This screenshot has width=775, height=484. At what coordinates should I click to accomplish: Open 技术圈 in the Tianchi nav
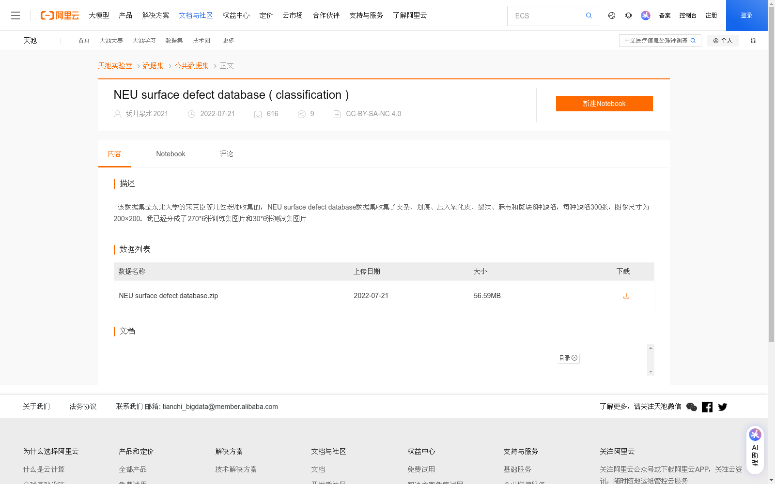(x=201, y=41)
